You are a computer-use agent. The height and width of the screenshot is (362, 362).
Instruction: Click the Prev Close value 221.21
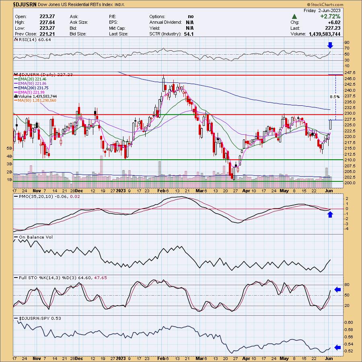click(47, 34)
